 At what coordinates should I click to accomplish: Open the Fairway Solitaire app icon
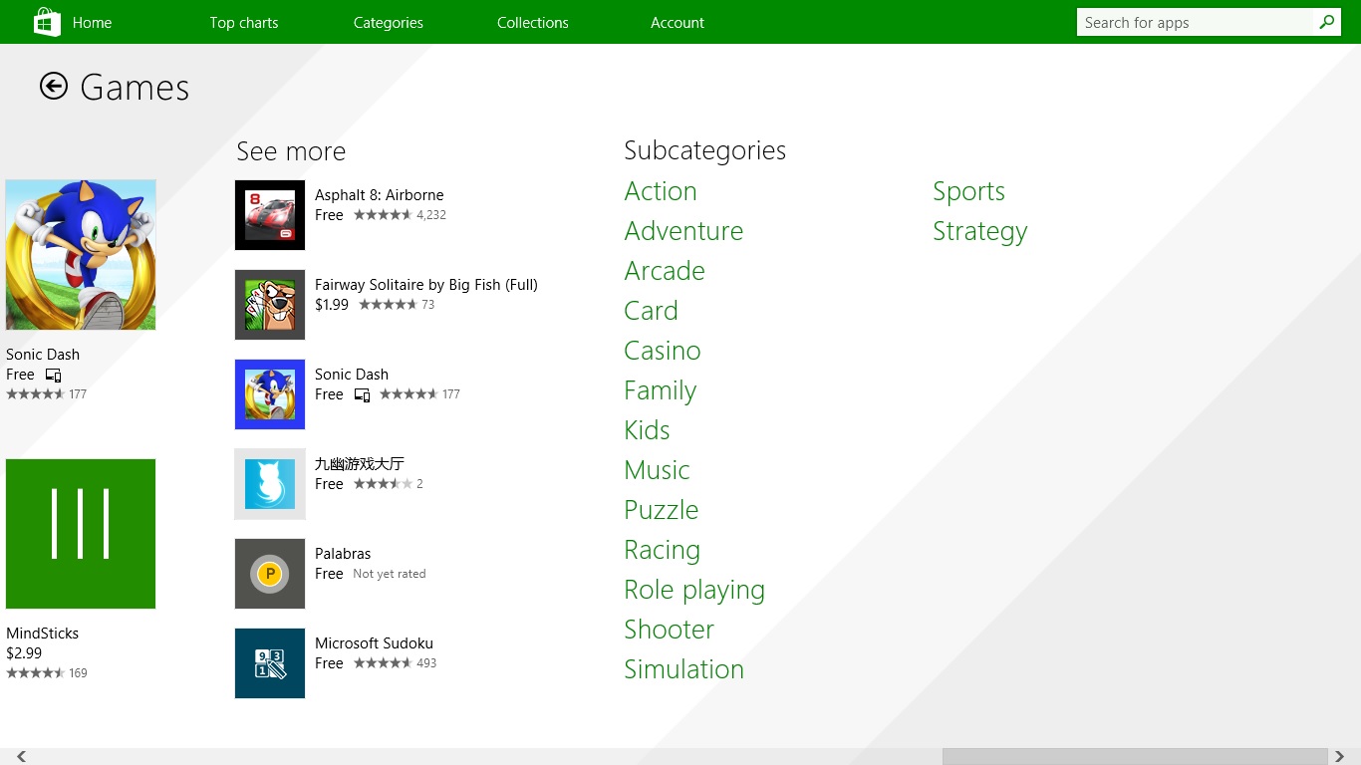click(x=270, y=305)
